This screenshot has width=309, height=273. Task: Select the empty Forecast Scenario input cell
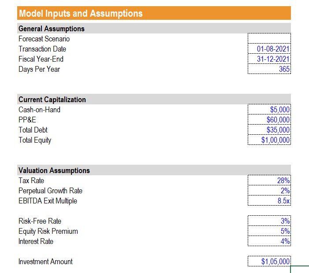point(269,38)
